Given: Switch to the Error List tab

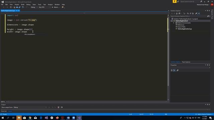Looking at the screenshot, I should 4,111.
